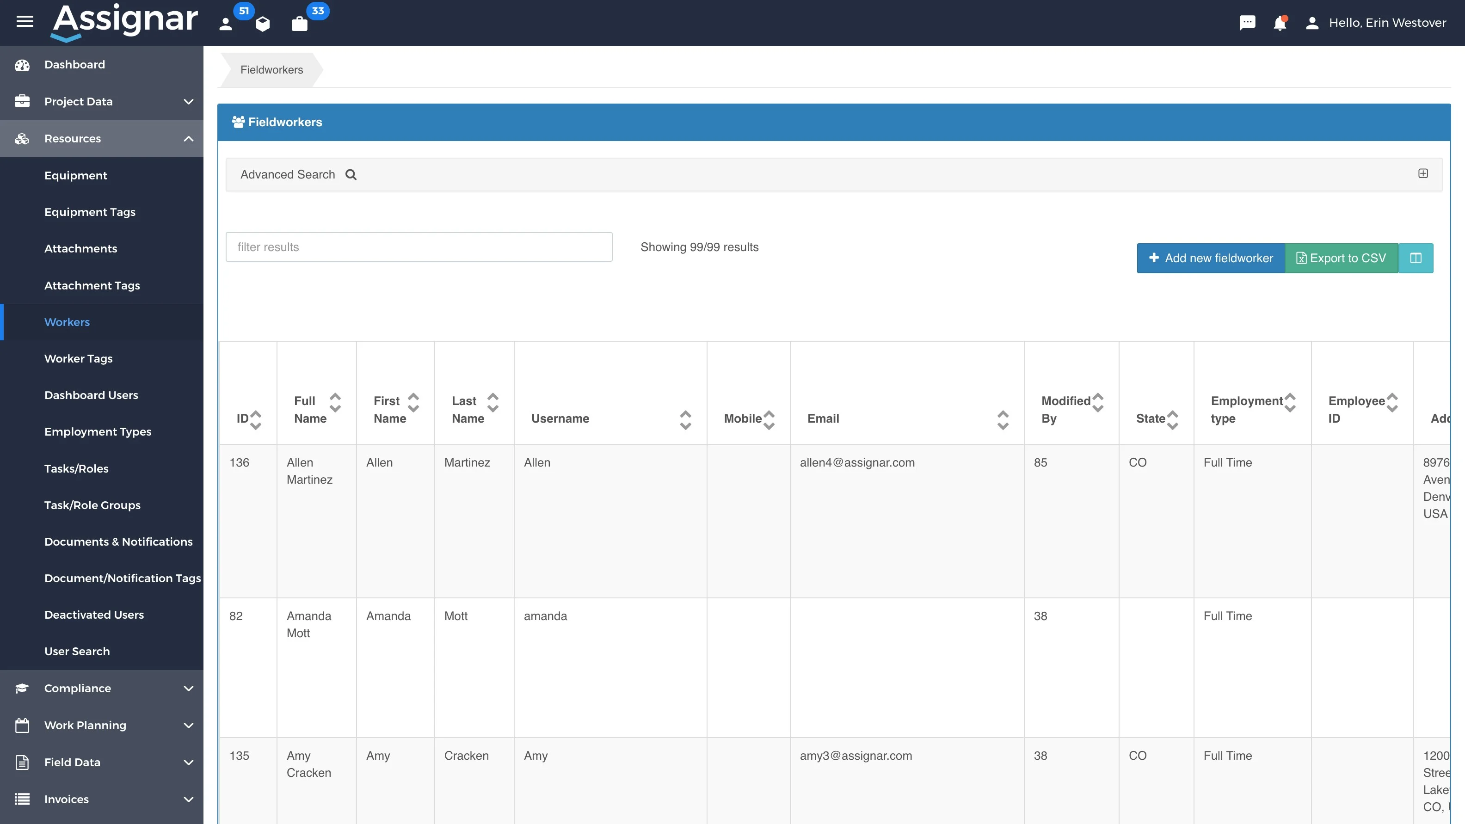1465x824 pixels.
Task: Select Workers in the sidebar
Action: coord(102,322)
